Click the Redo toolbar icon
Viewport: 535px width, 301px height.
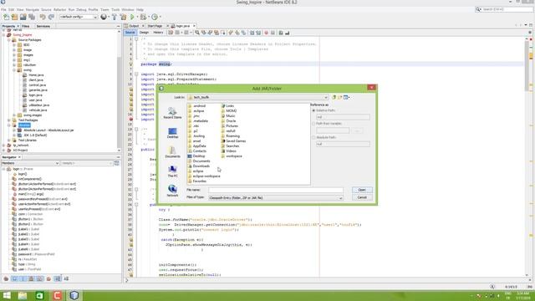(x=51, y=17)
